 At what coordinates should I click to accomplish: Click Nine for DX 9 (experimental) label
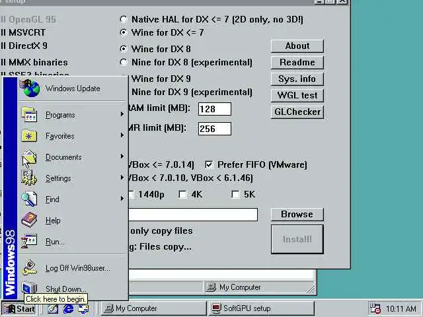coord(192,92)
